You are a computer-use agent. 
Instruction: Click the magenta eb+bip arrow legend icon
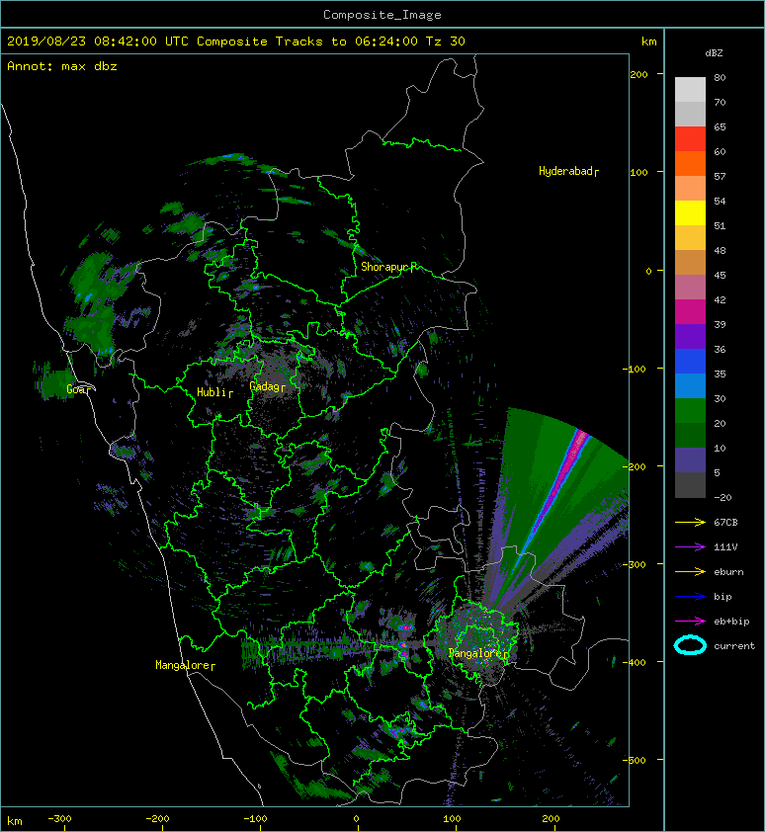tap(690, 622)
